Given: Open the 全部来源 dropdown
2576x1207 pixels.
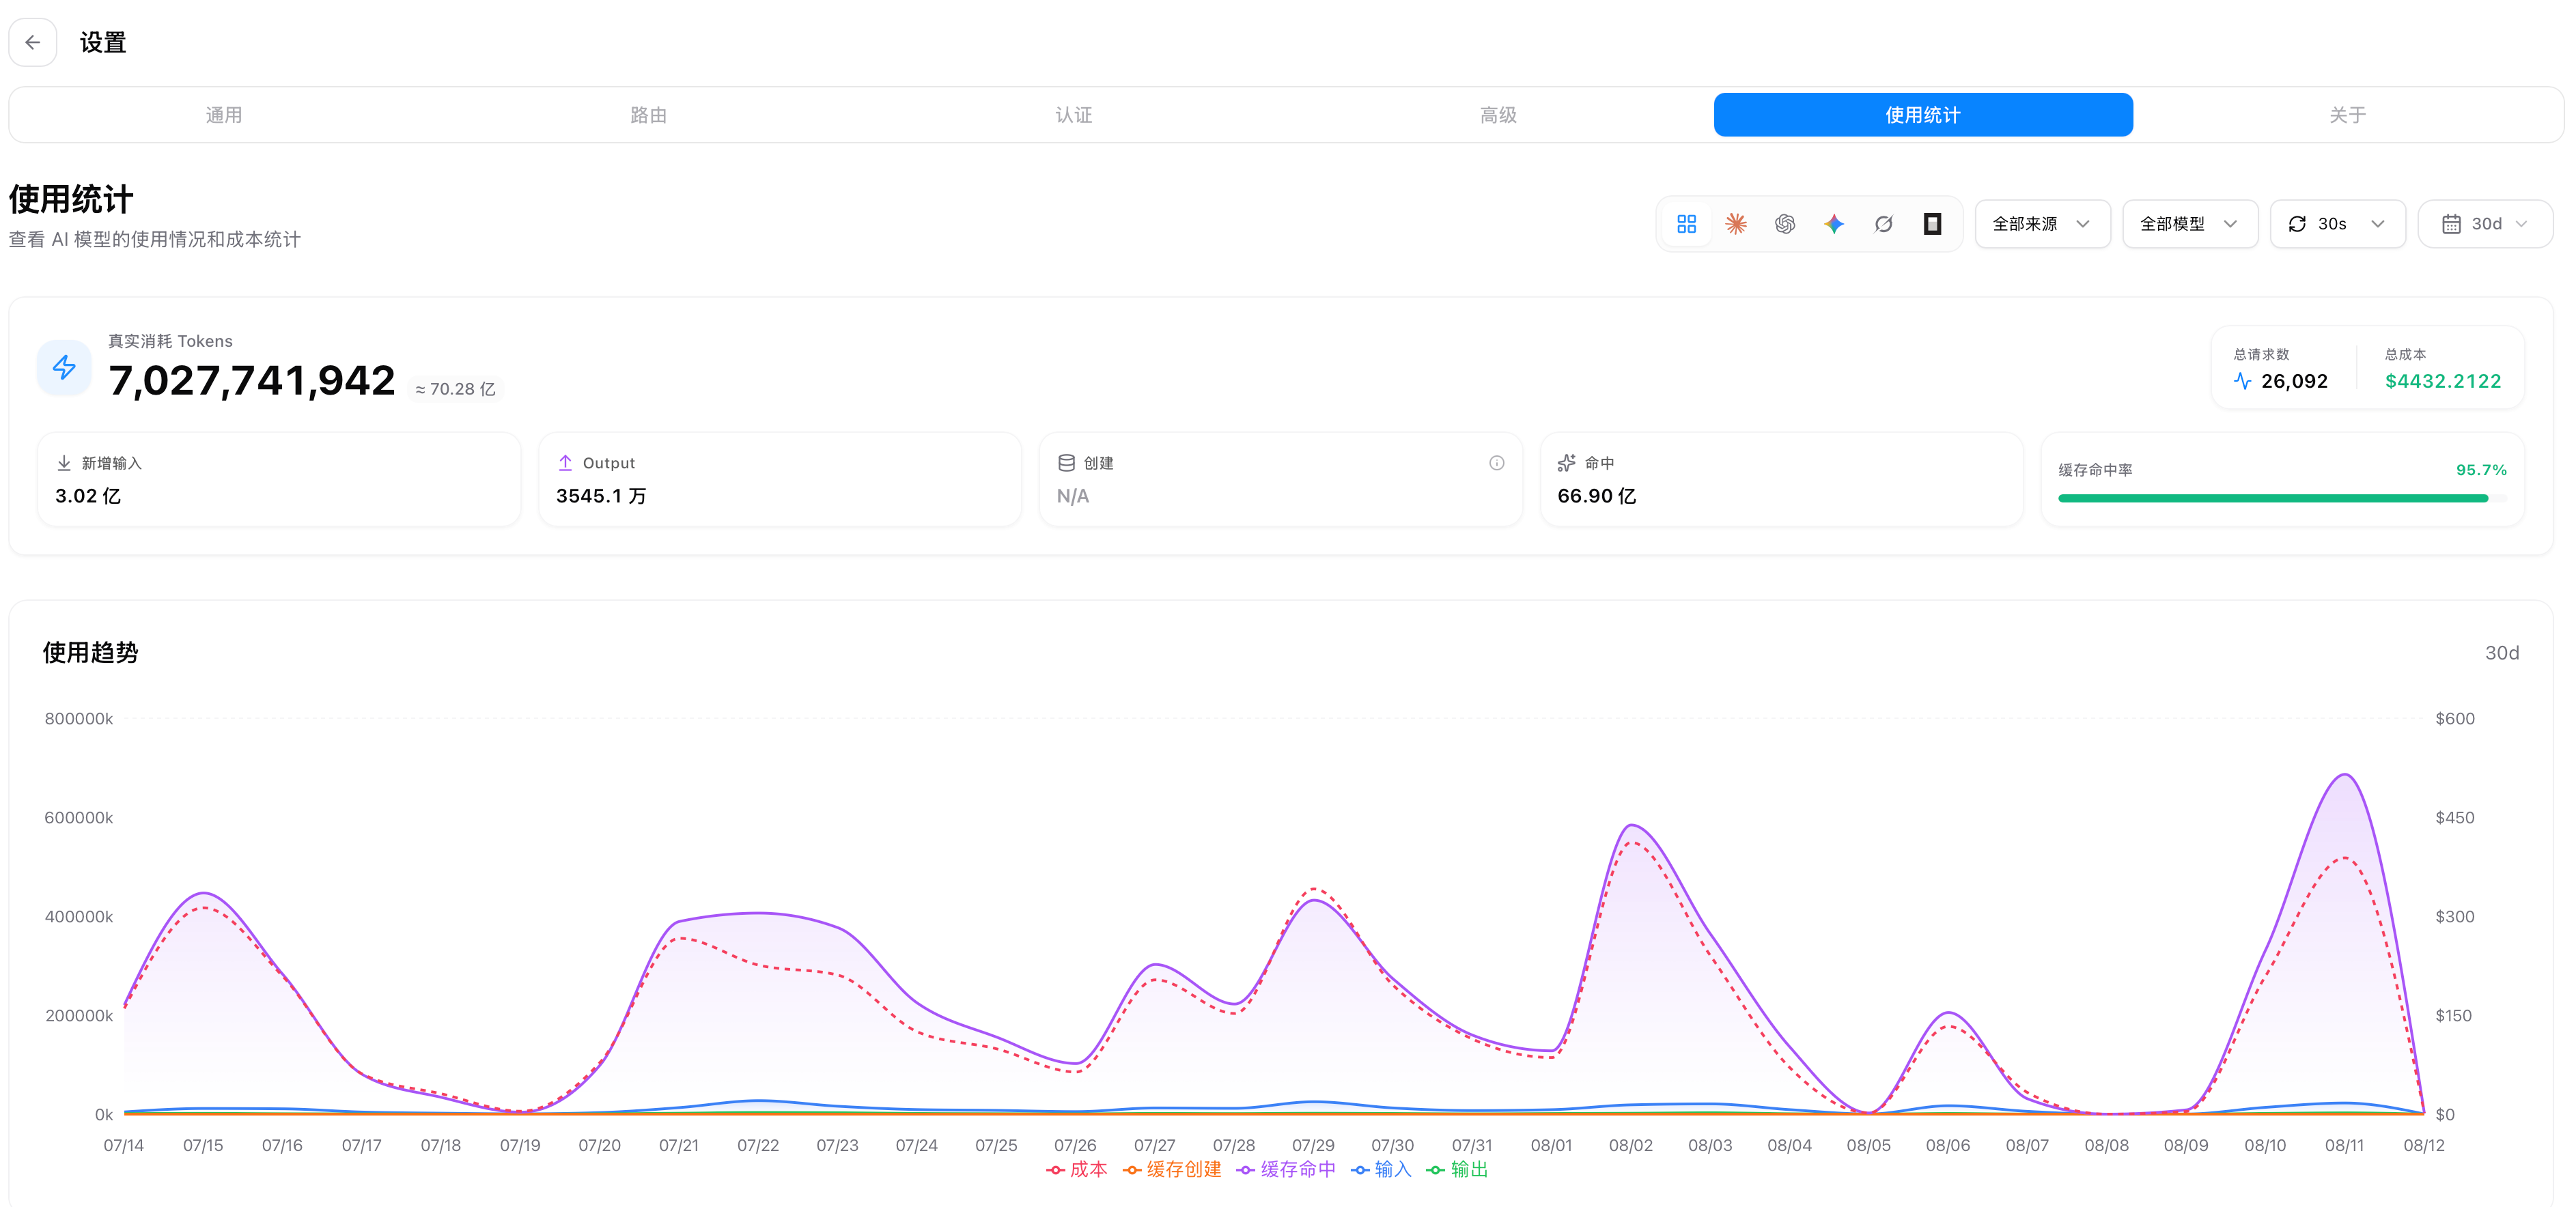Looking at the screenshot, I should click(2042, 224).
